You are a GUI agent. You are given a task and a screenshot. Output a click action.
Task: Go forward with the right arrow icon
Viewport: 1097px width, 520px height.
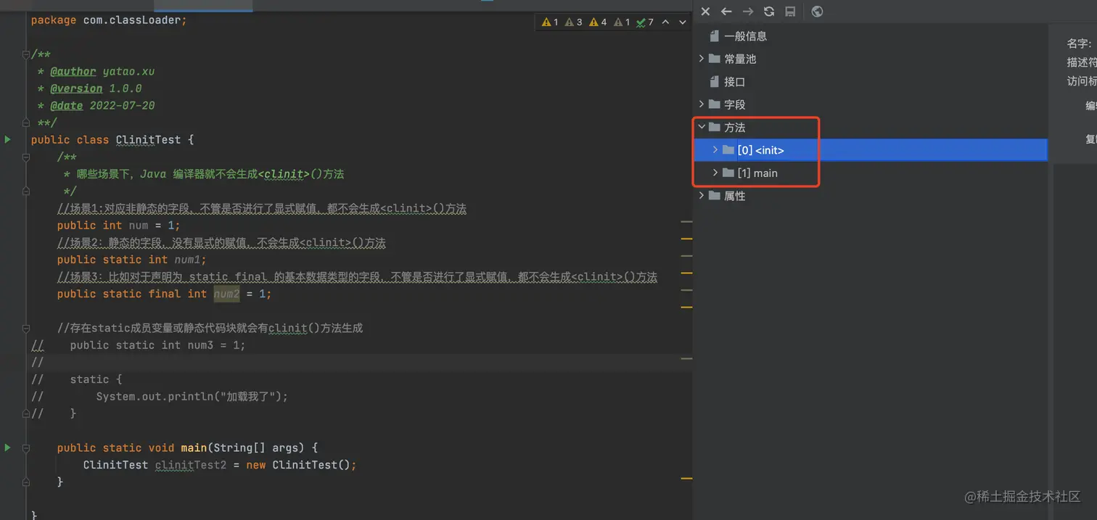(748, 12)
